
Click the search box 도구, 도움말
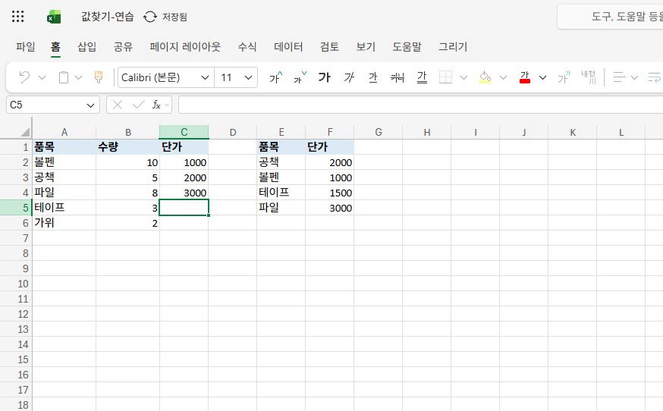point(610,17)
